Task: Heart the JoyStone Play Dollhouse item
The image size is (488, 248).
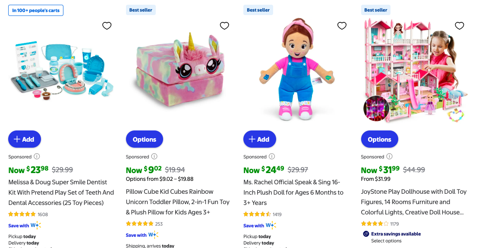Action: coord(460,26)
